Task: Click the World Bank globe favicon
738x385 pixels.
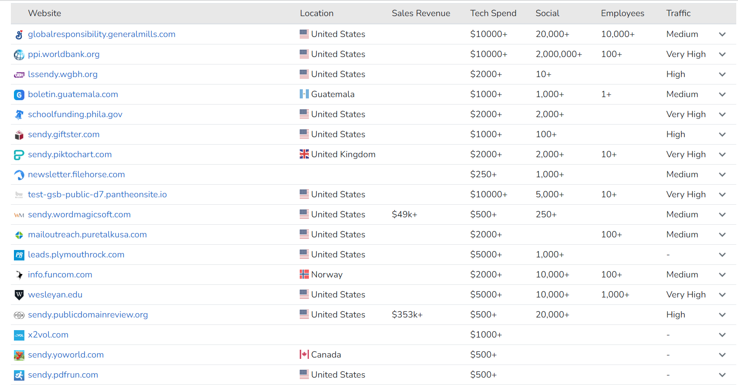Action: click(x=19, y=55)
